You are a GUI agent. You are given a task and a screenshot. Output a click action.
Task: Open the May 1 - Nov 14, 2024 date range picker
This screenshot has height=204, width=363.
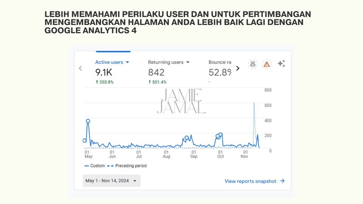pyautogui.click(x=111, y=181)
